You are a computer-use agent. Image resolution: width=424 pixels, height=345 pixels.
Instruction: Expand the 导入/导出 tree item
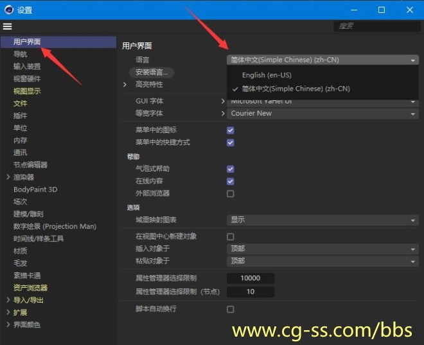point(8,300)
